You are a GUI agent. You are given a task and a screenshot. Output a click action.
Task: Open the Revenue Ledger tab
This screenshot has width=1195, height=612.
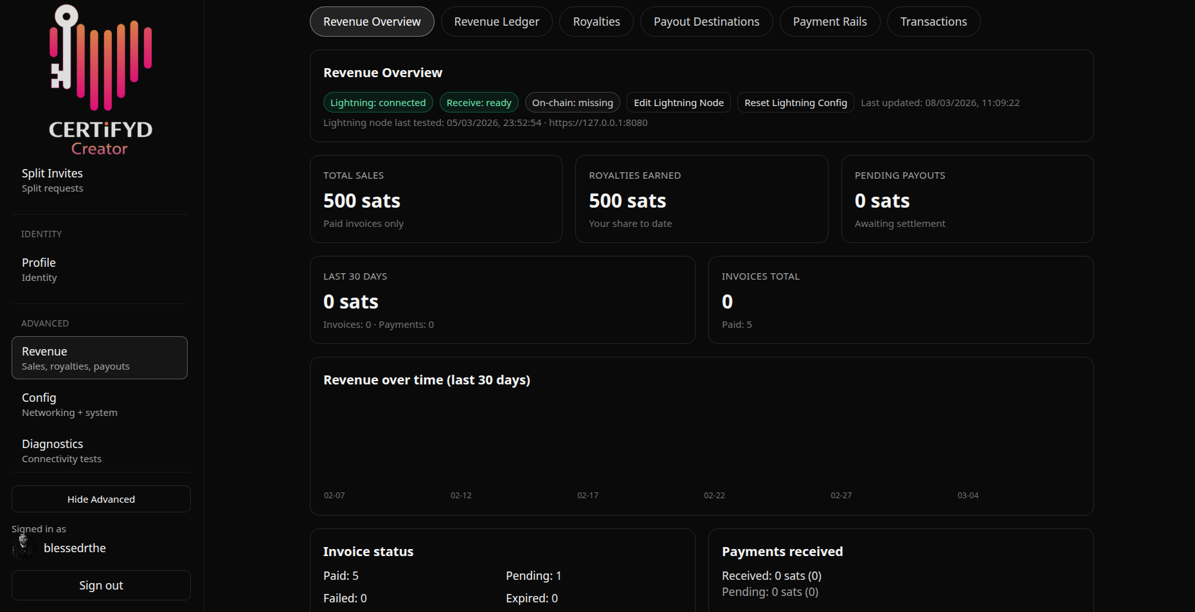496,21
